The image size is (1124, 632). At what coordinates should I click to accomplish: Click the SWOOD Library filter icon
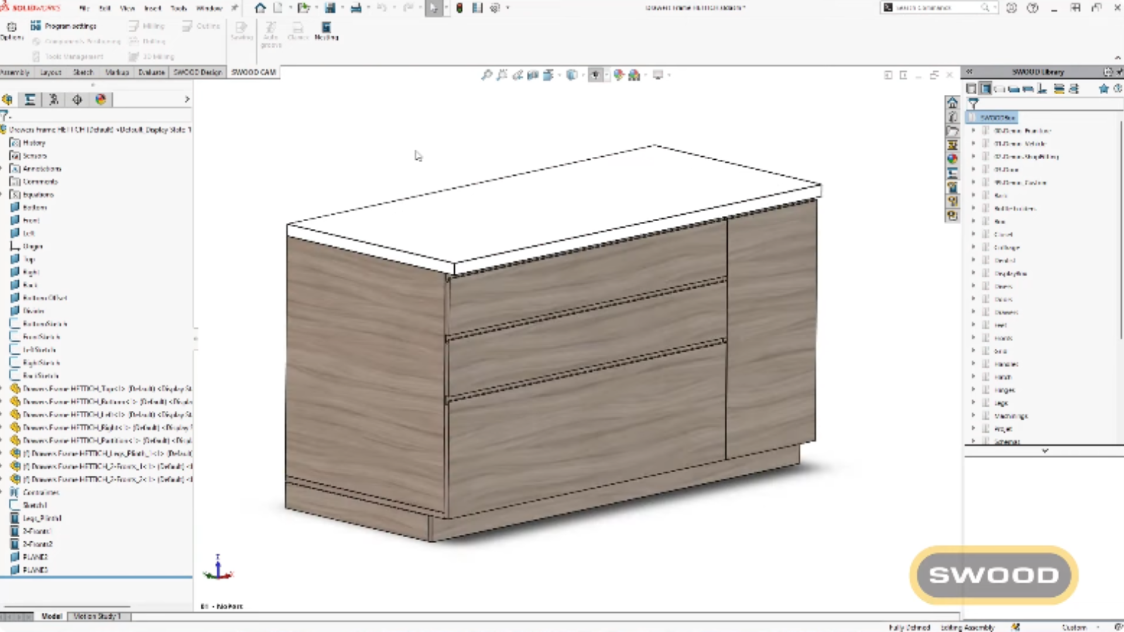[973, 104]
